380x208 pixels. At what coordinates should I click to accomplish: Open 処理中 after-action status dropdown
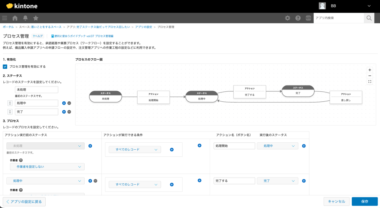278,146
